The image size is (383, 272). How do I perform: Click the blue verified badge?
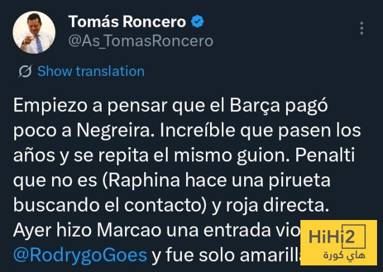pyautogui.click(x=197, y=22)
